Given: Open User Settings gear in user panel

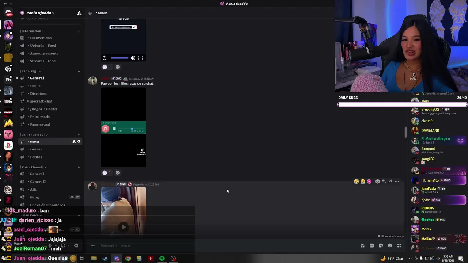Looking at the screenshot, I should [x=76, y=245].
